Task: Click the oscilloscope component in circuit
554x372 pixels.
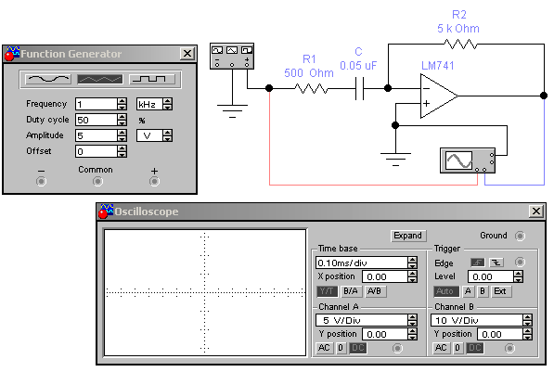Action: pyautogui.click(x=468, y=160)
